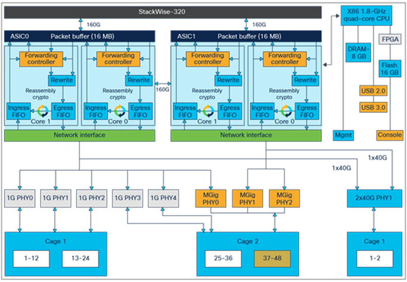Click the recirculation arrows icon in ASIC0 Core 1
The height and width of the screenshot is (282, 407).
coord(42,111)
